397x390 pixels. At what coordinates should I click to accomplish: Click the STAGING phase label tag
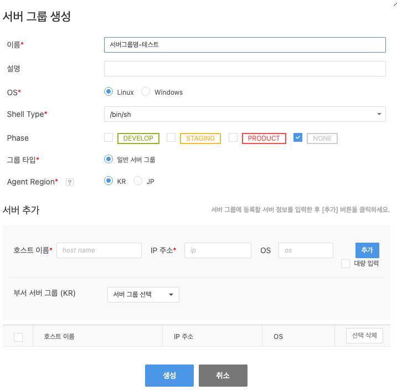200,138
